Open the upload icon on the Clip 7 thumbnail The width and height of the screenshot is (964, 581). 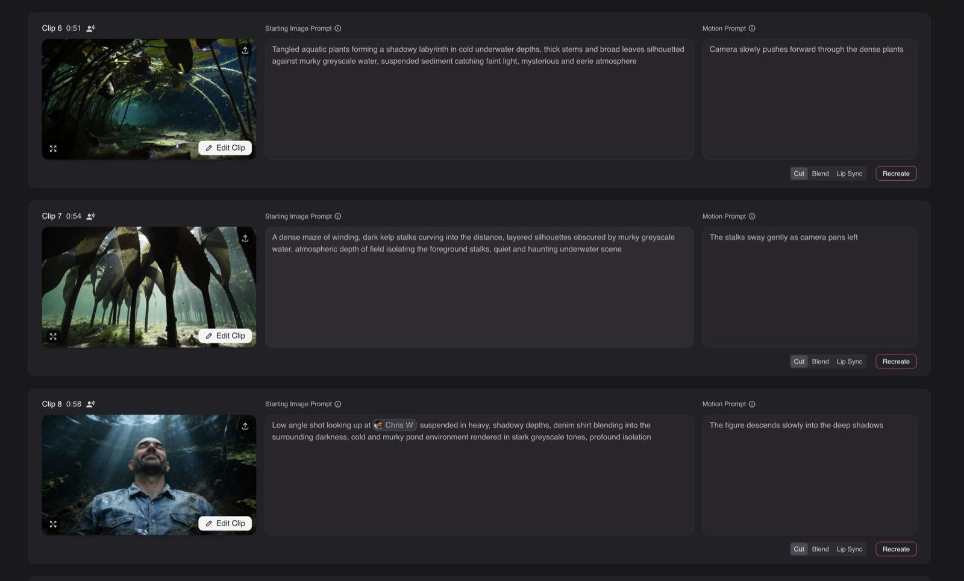(245, 239)
